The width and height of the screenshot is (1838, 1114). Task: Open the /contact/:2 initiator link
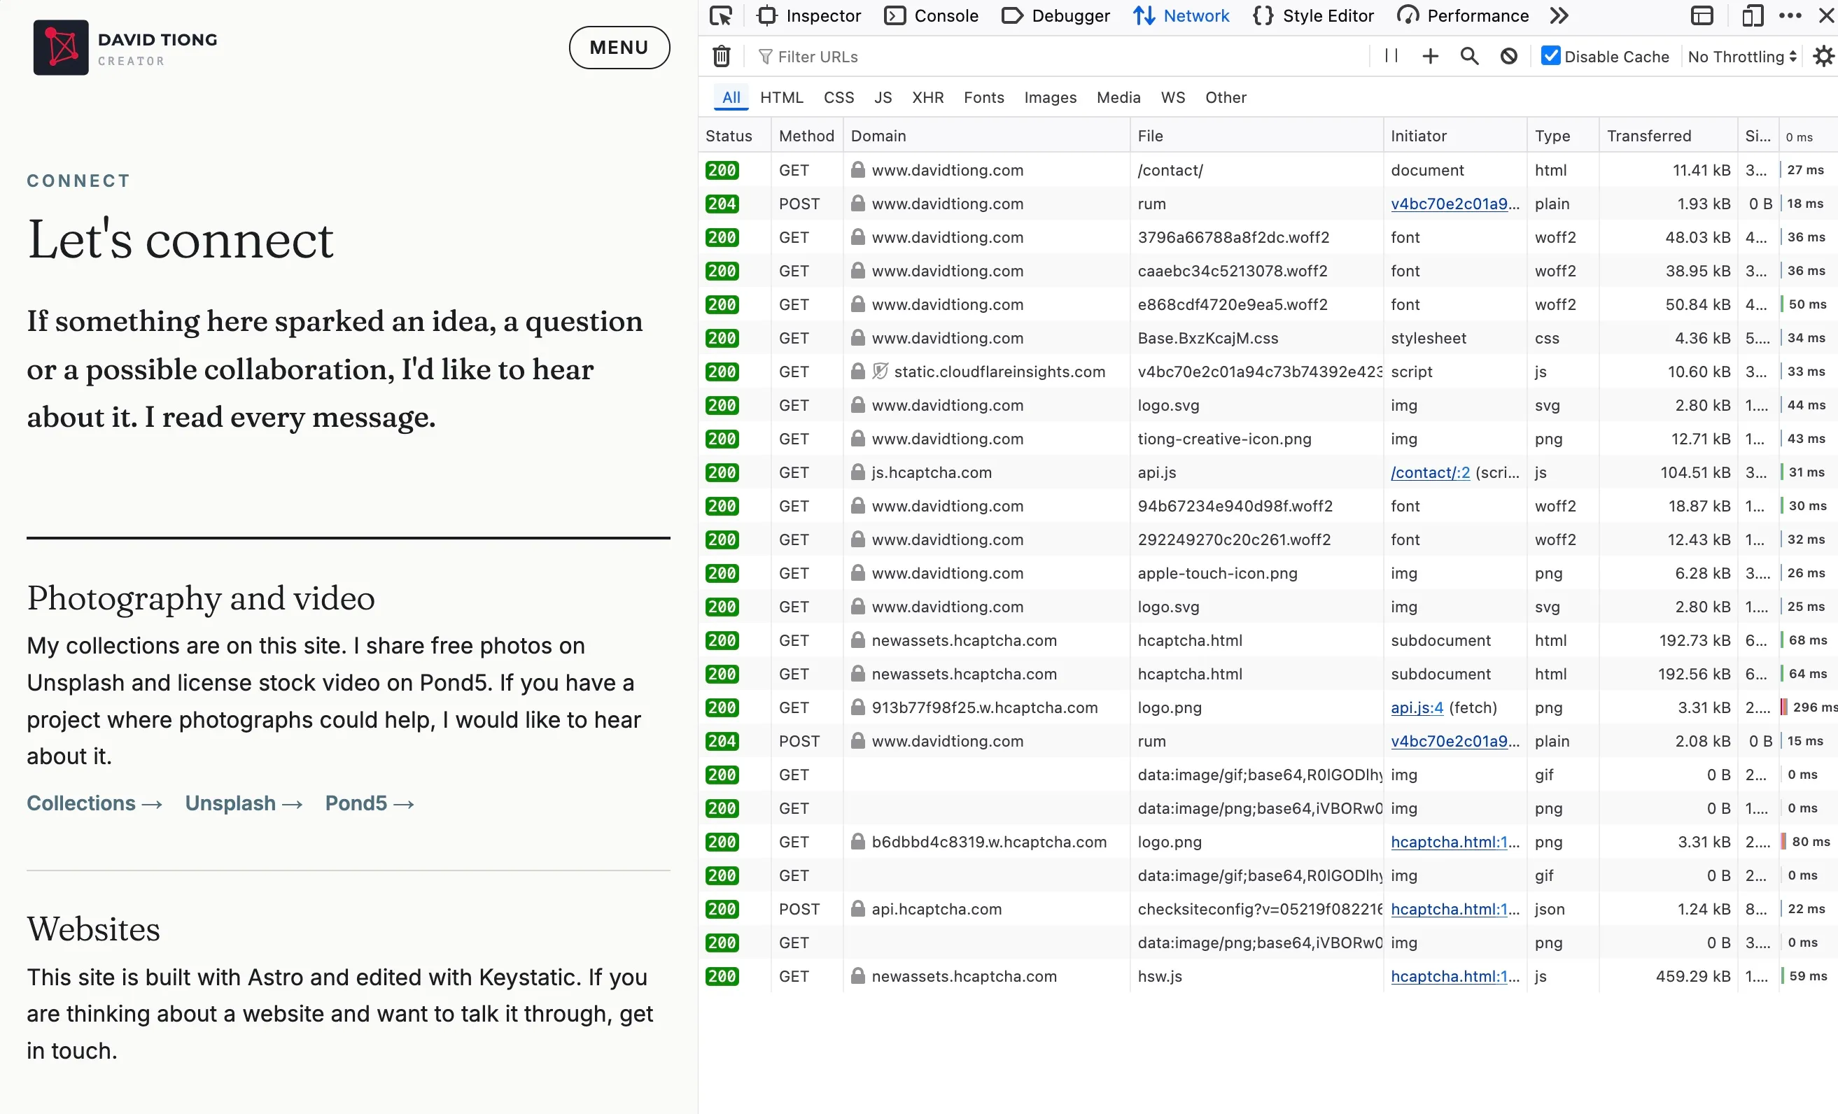point(1430,472)
